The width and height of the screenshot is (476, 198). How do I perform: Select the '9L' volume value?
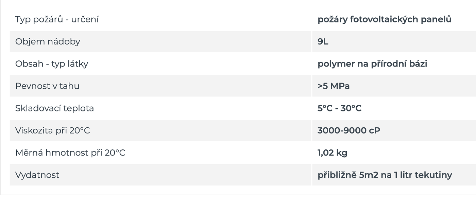coord(323,42)
